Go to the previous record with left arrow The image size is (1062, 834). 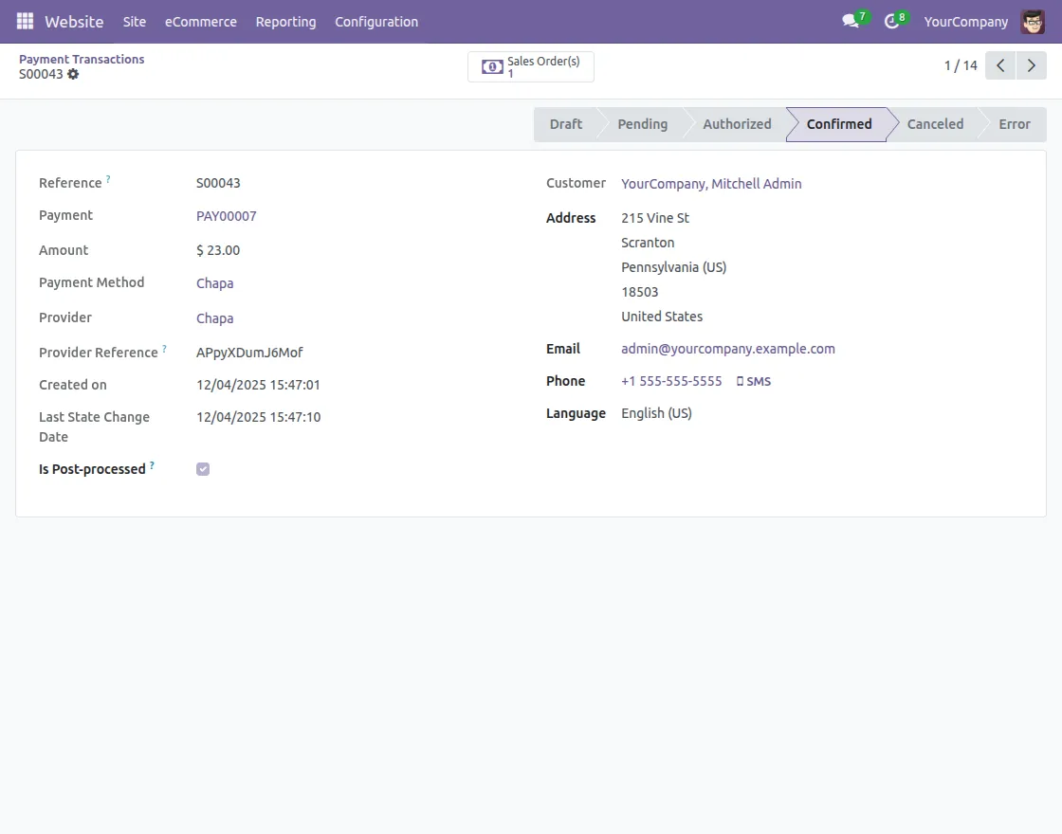point(999,64)
